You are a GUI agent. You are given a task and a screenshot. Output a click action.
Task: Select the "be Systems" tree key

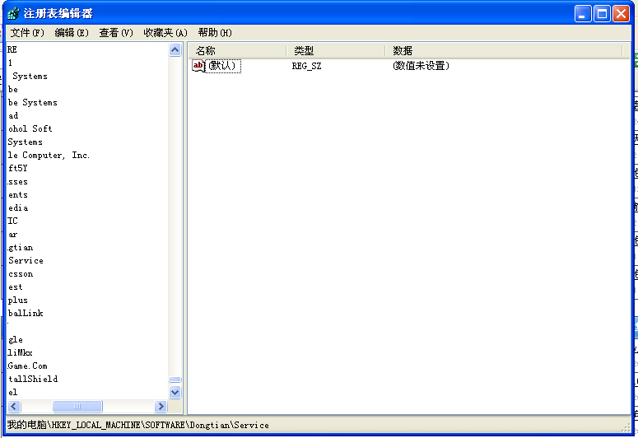33,103
